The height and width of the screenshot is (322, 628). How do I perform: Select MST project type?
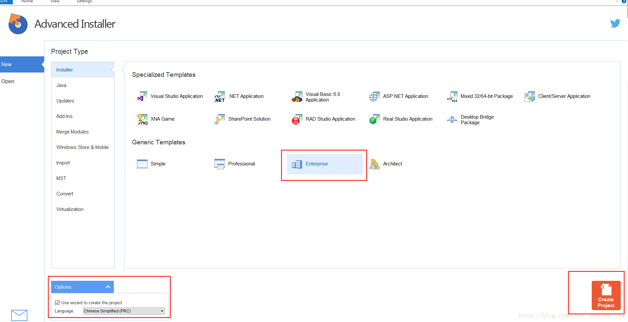[x=82, y=178]
